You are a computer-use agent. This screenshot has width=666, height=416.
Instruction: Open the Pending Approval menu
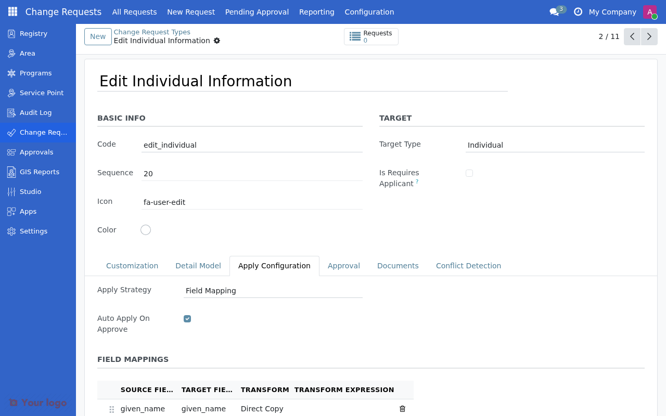click(257, 12)
